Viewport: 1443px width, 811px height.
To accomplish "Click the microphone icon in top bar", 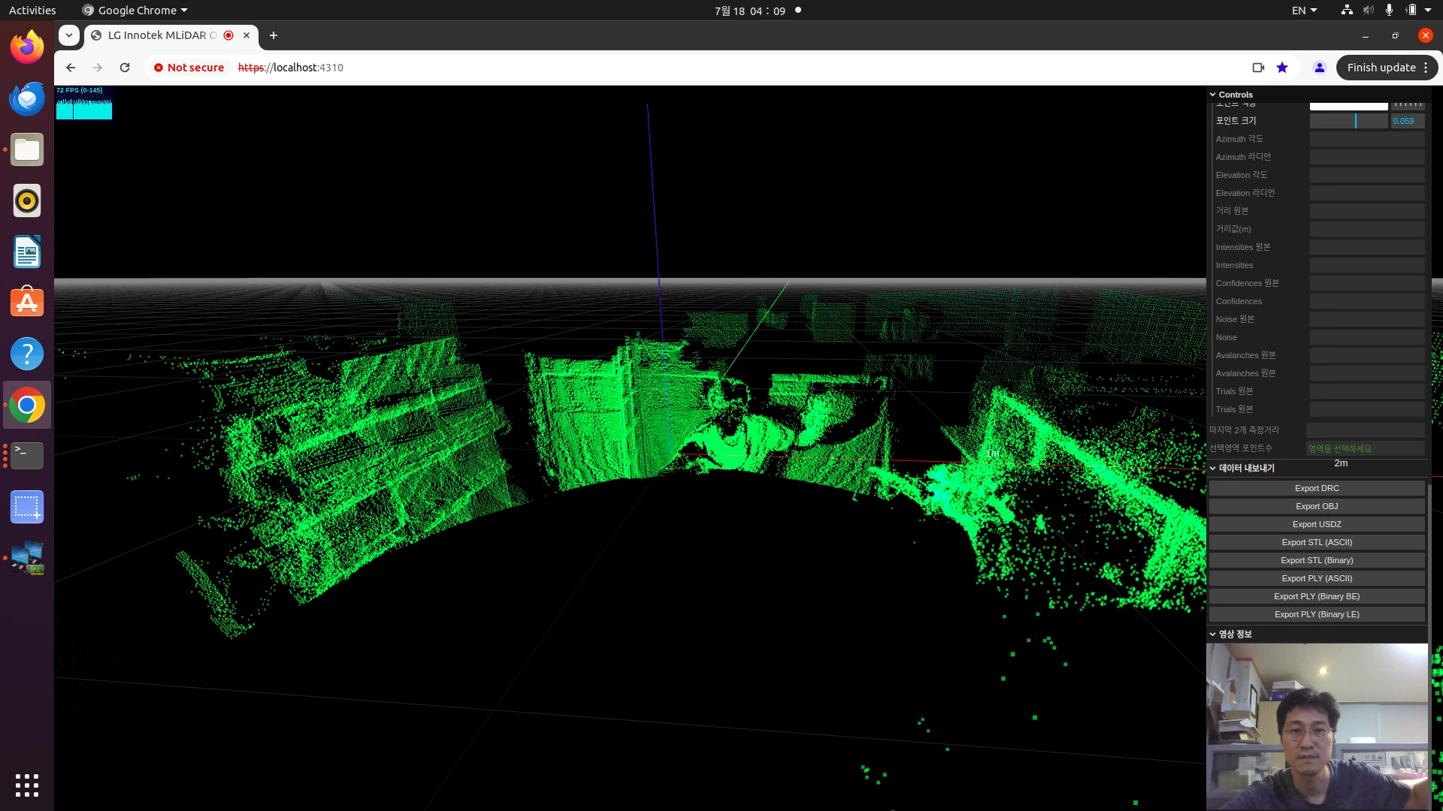I will (1389, 11).
